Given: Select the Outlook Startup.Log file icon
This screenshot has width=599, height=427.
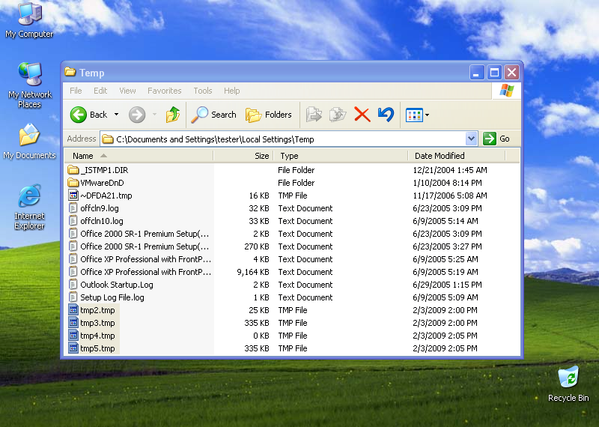Looking at the screenshot, I should coord(73,285).
